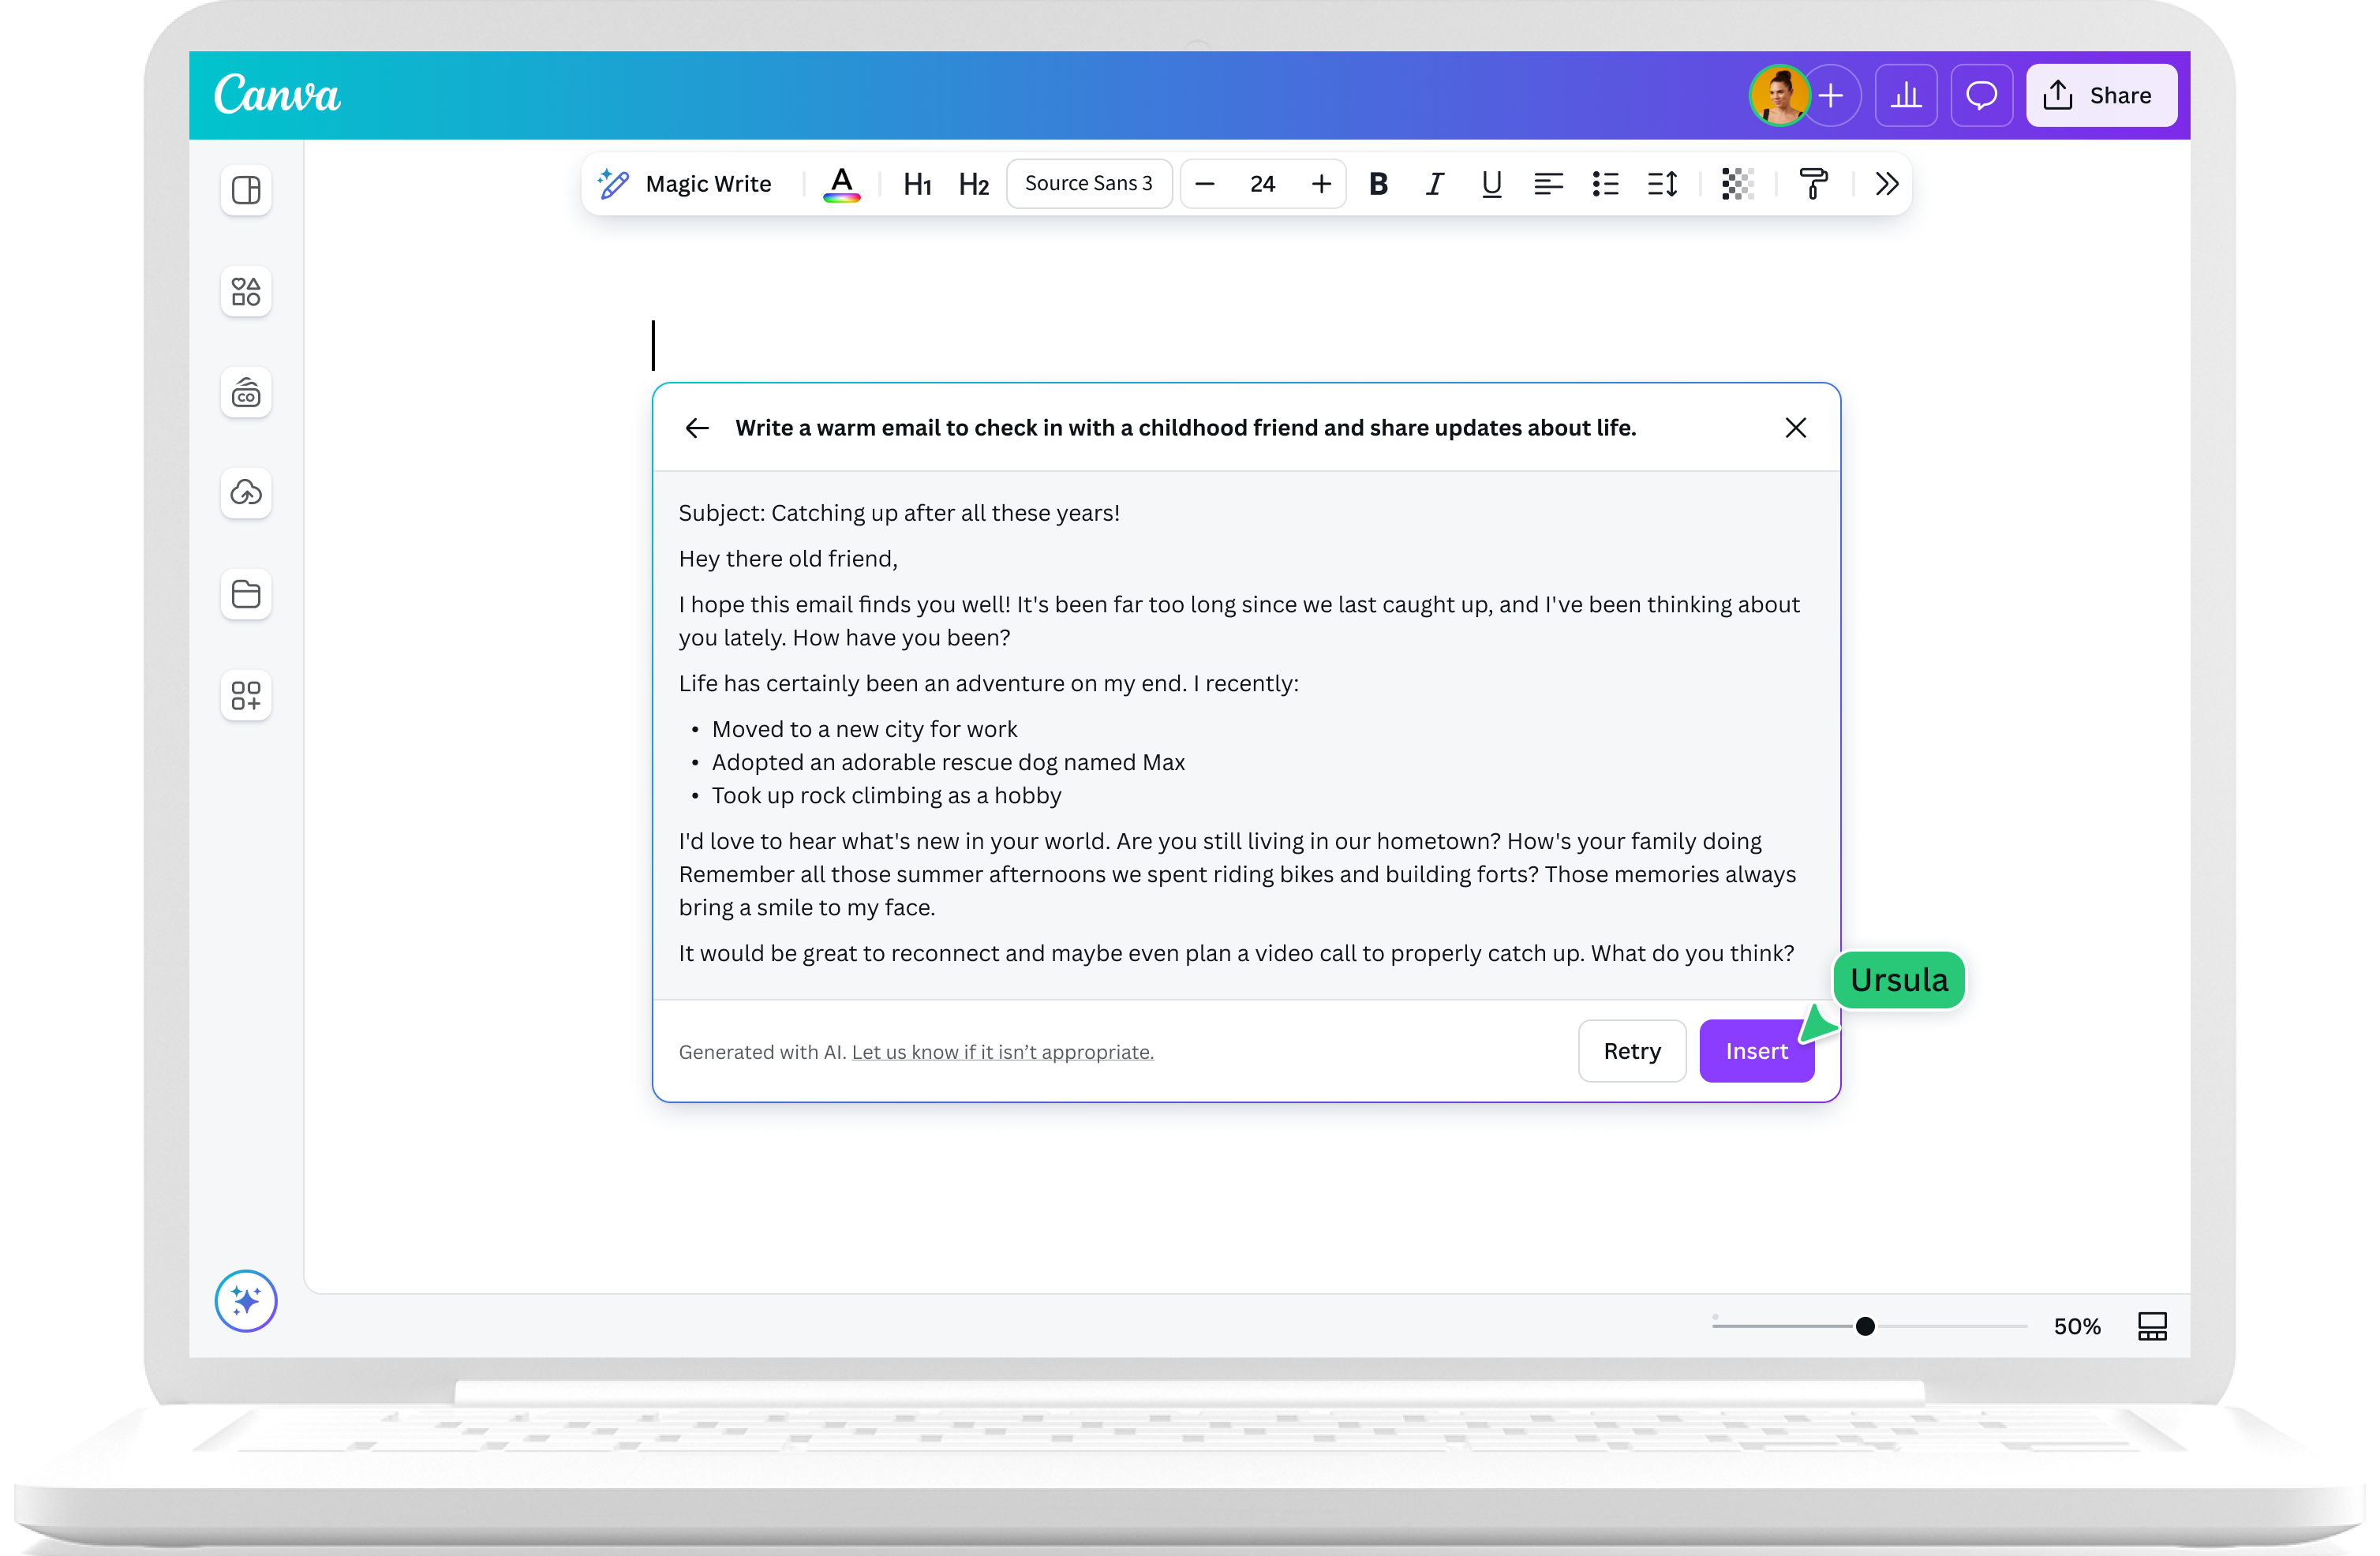Open the Elements panel in sidebar
This screenshot has height=1556, width=2380.
tap(246, 292)
